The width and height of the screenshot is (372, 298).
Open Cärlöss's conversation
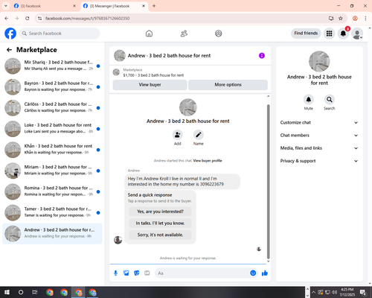tap(52, 108)
